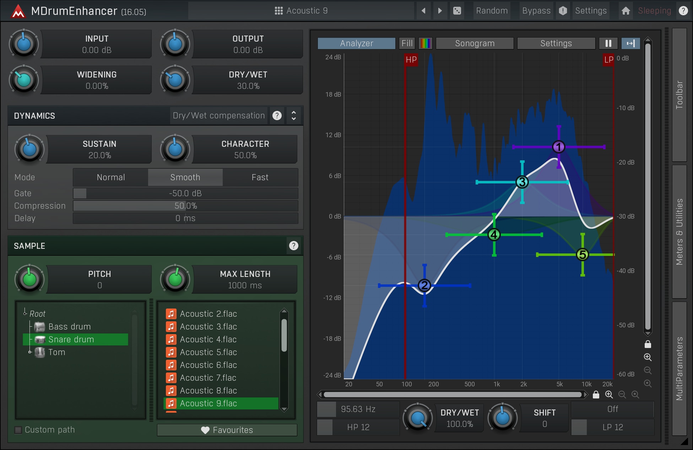Click the rainbow spectrum color icon

tap(426, 43)
